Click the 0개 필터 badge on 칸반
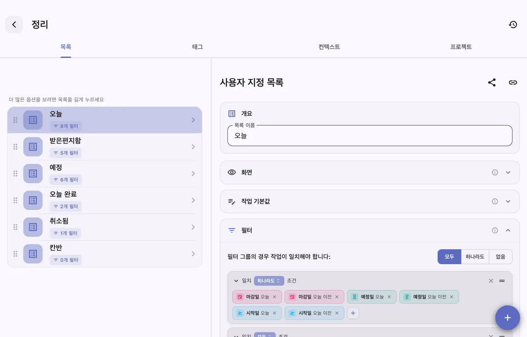Screen dimensions: 527x337 [65, 260]
